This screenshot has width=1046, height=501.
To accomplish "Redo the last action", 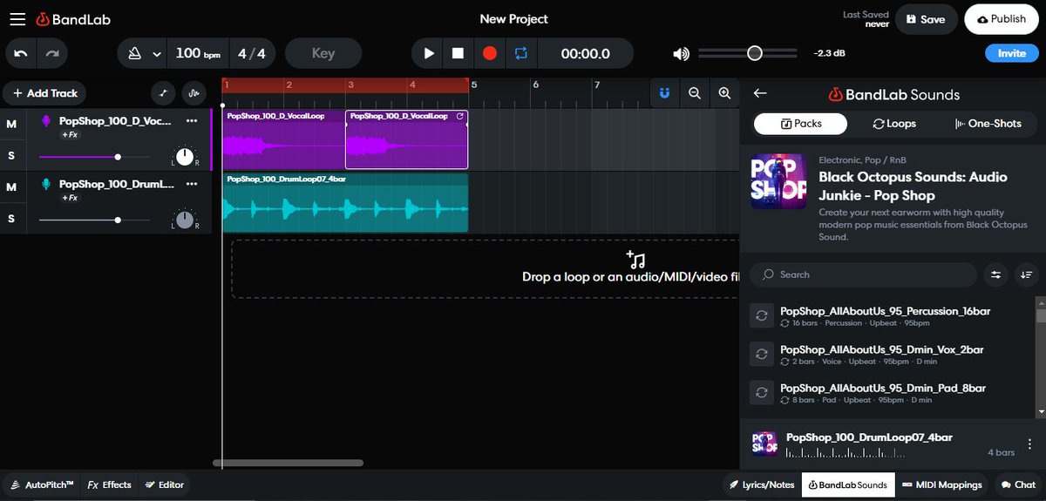I will pos(52,53).
